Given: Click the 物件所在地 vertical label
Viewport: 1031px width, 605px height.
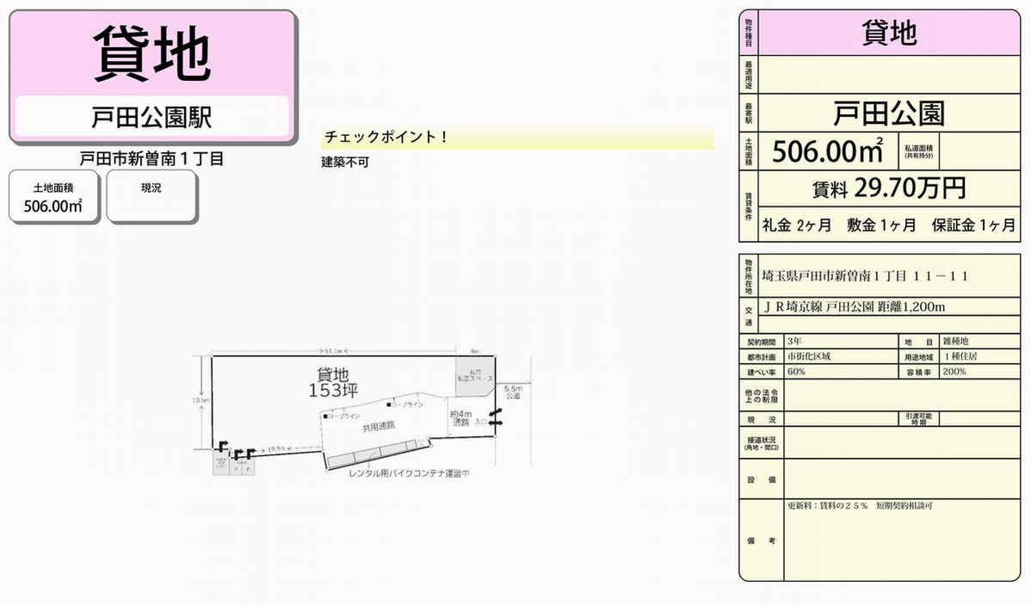Looking at the screenshot, I should (748, 276).
